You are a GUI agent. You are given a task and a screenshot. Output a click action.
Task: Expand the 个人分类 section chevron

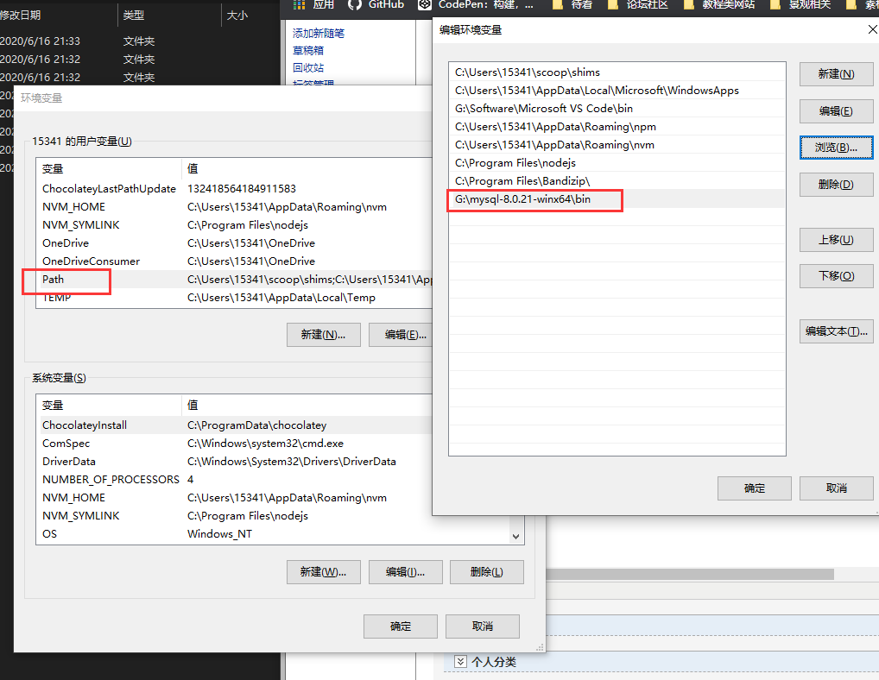coord(460,662)
